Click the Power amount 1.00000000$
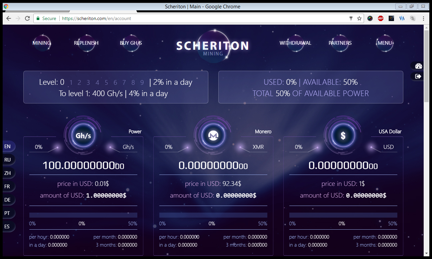 tap(106, 195)
